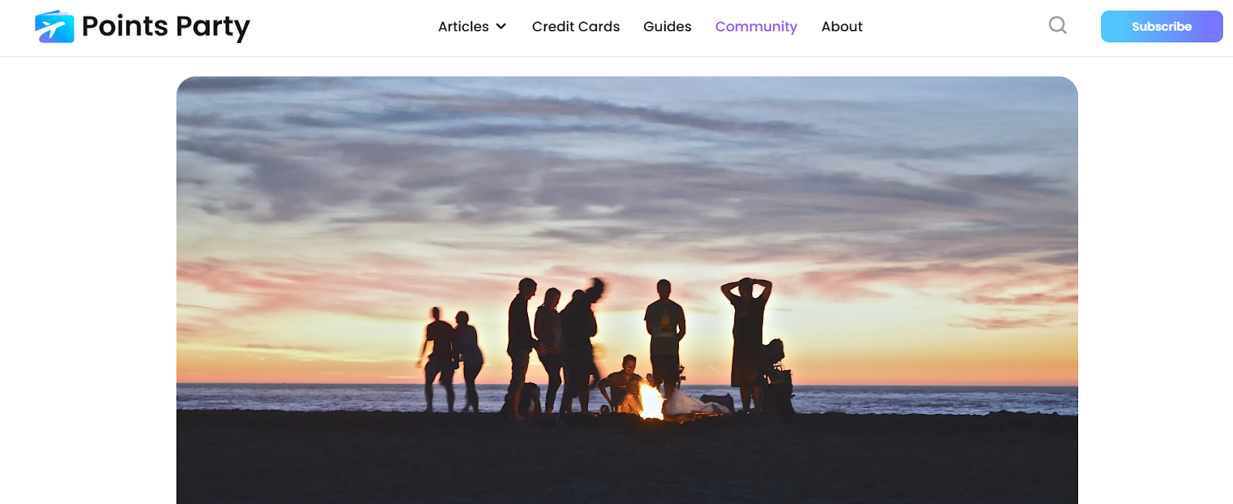Click the two silhouettes standing farthest left
1233x504 pixels.
452,360
